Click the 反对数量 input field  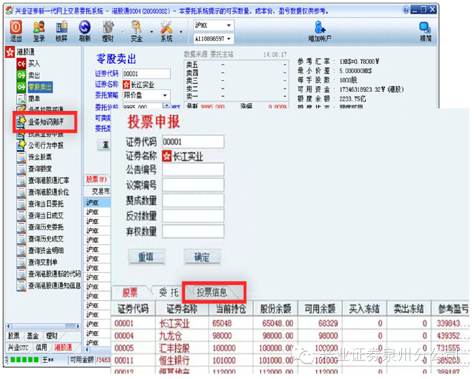pyautogui.click(x=193, y=216)
